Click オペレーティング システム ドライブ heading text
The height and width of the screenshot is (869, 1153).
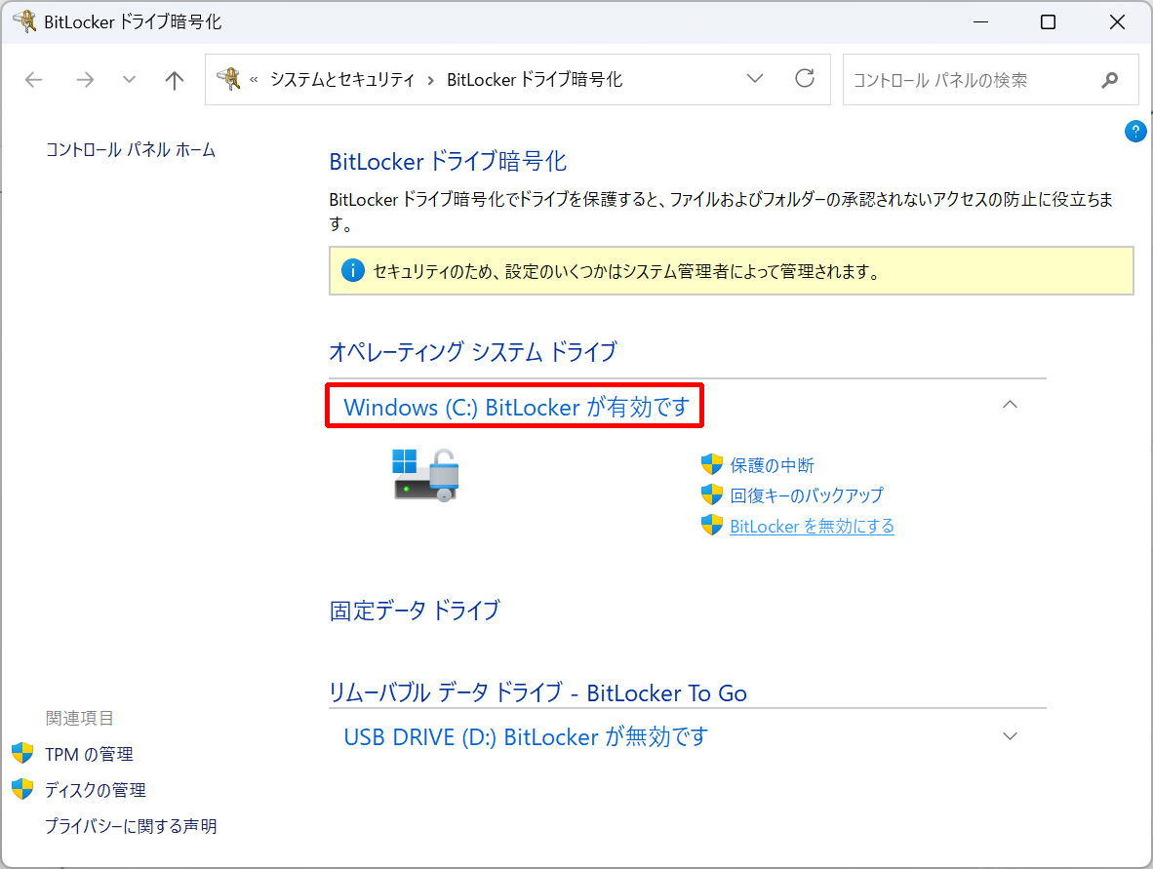(473, 351)
